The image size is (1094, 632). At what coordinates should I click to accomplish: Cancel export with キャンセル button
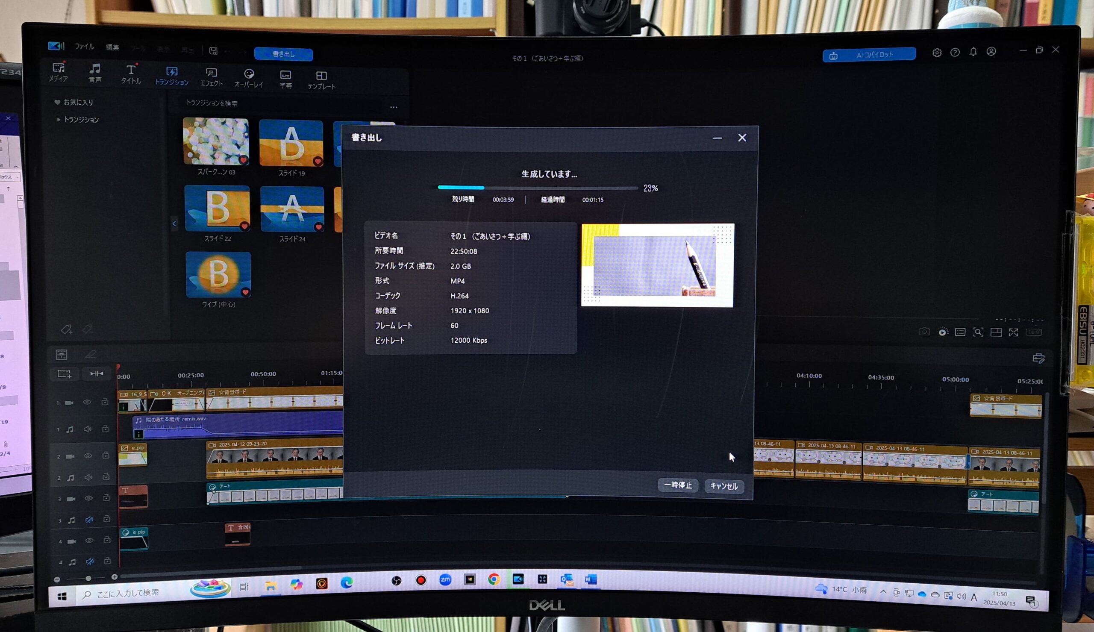(x=724, y=486)
